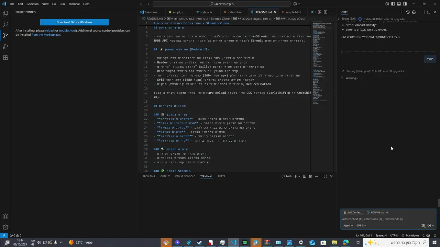Screen dimensions: 440x247
Task: Click the Customize Layout icon
Action: click(387, 4)
